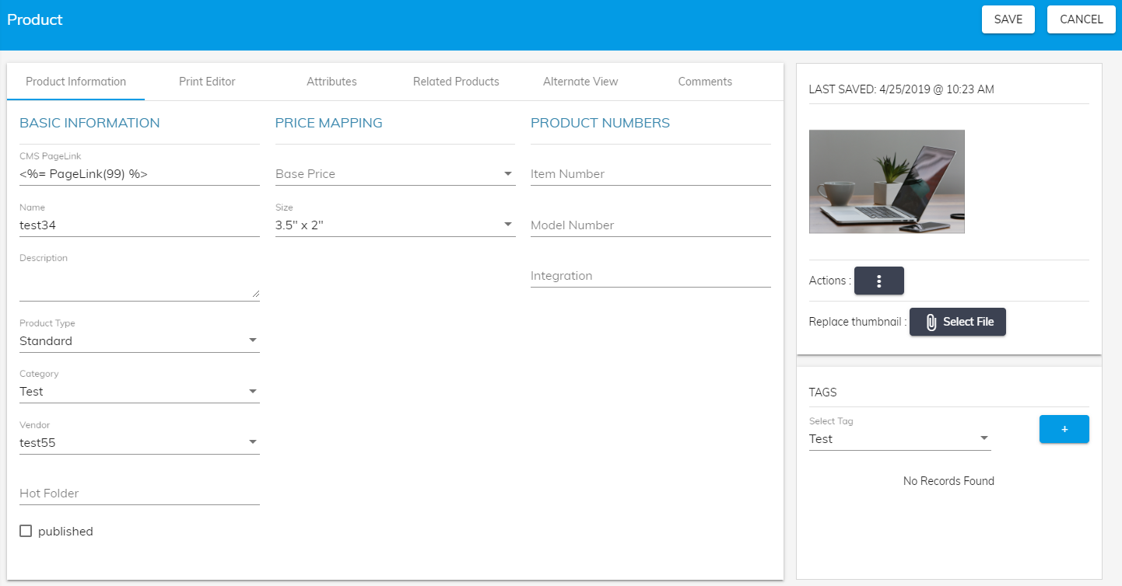Focus the Model Number field
This screenshot has width=1122, height=586.
click(650, 225)
